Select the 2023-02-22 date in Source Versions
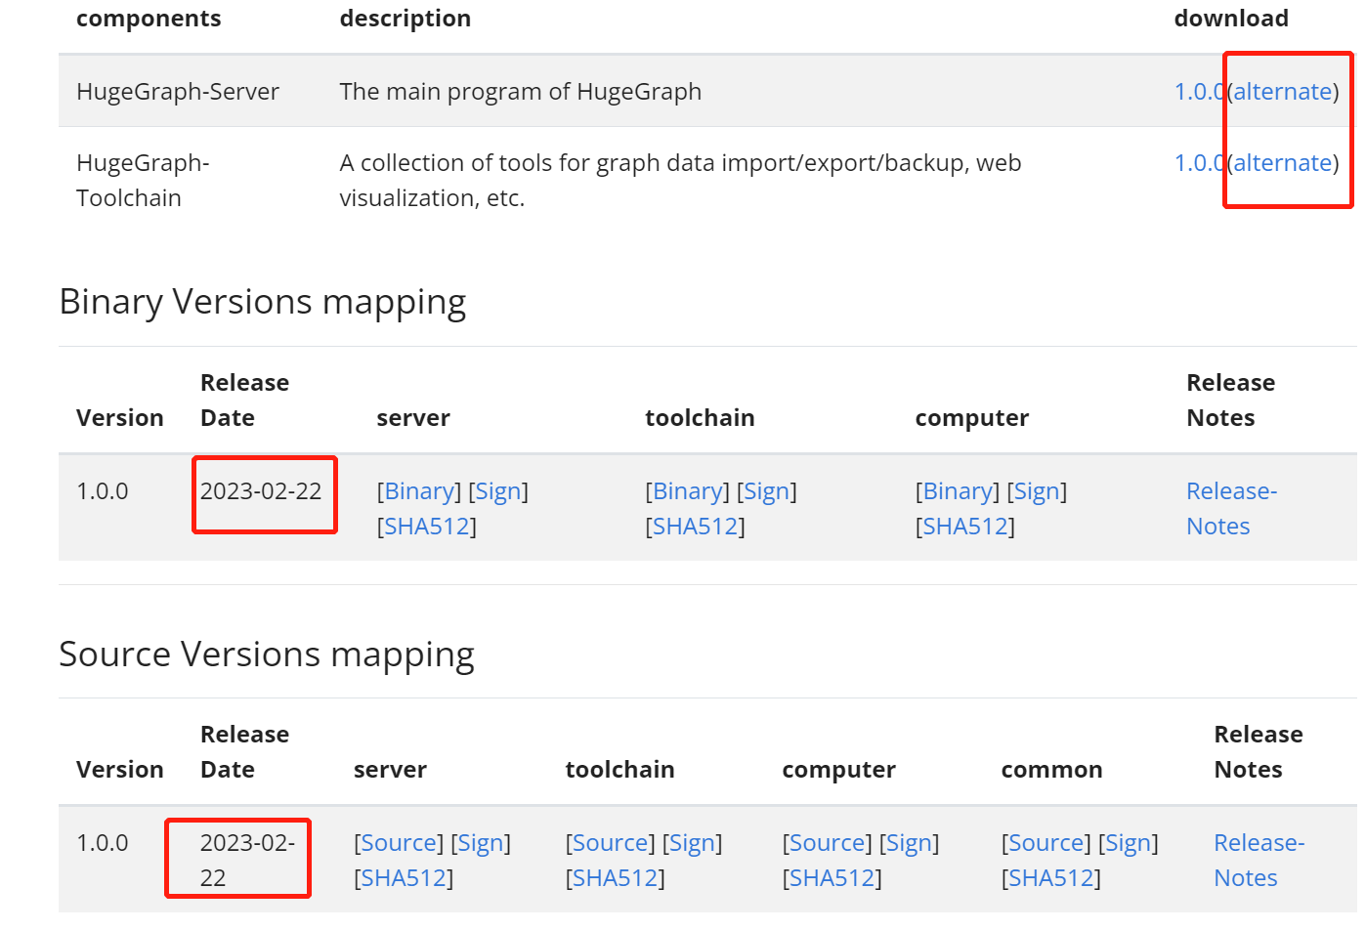 [247, 860]
